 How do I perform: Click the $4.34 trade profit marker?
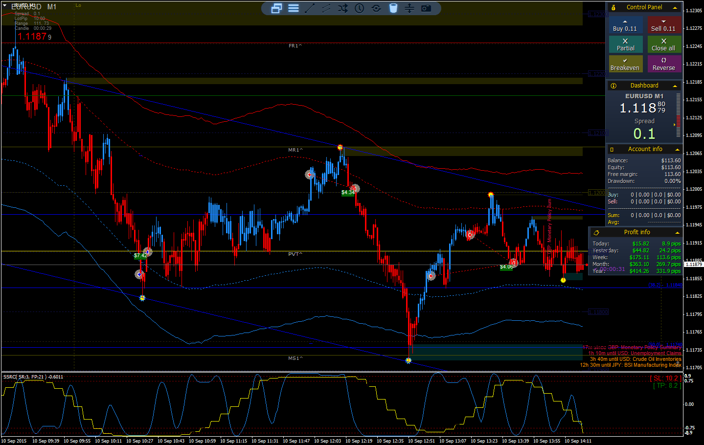coord(348,192)
